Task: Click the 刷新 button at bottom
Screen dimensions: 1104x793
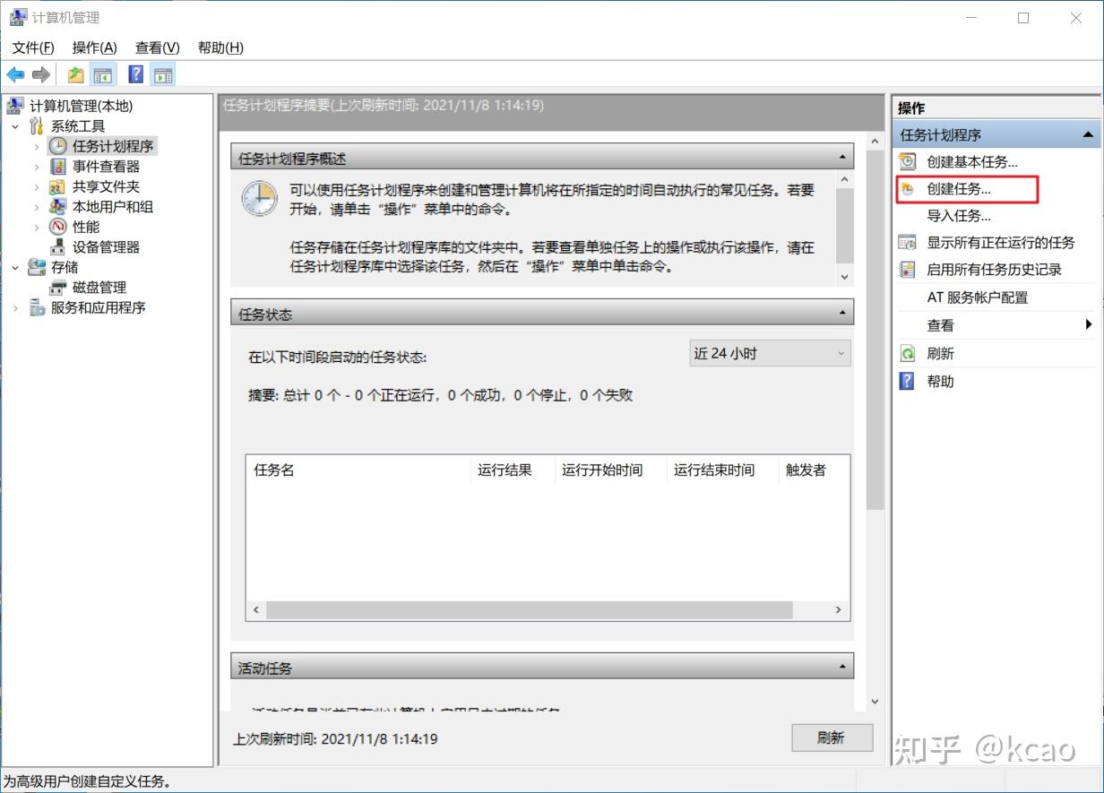Action: [x=832, y=737]
